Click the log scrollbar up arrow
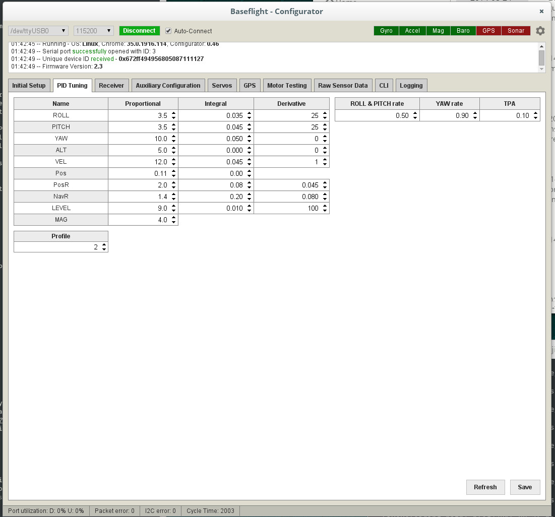This screenshot has width=555, height=517. coord(541,46)
